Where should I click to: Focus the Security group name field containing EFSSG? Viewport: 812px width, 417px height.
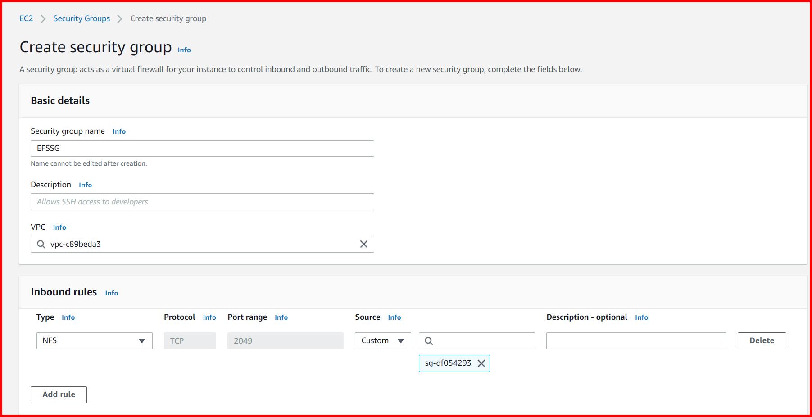[x=202, y=148]
